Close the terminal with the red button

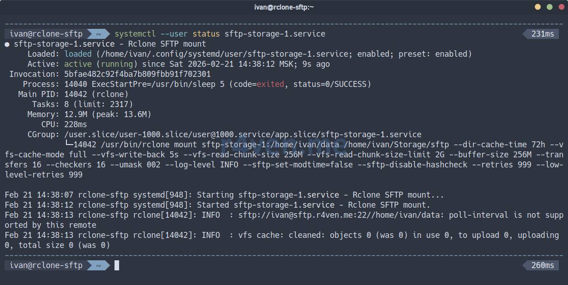pyautogui.click(x=560, y=7)
